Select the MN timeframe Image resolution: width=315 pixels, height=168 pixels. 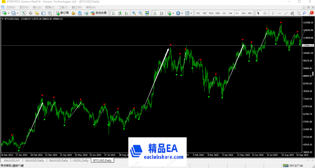tap(250, 13)
